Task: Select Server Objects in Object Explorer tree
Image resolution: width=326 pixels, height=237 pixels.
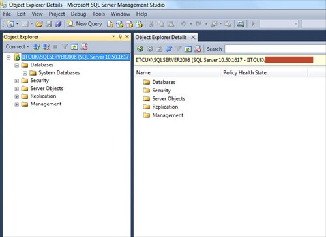Action: (x=46, y=88)
